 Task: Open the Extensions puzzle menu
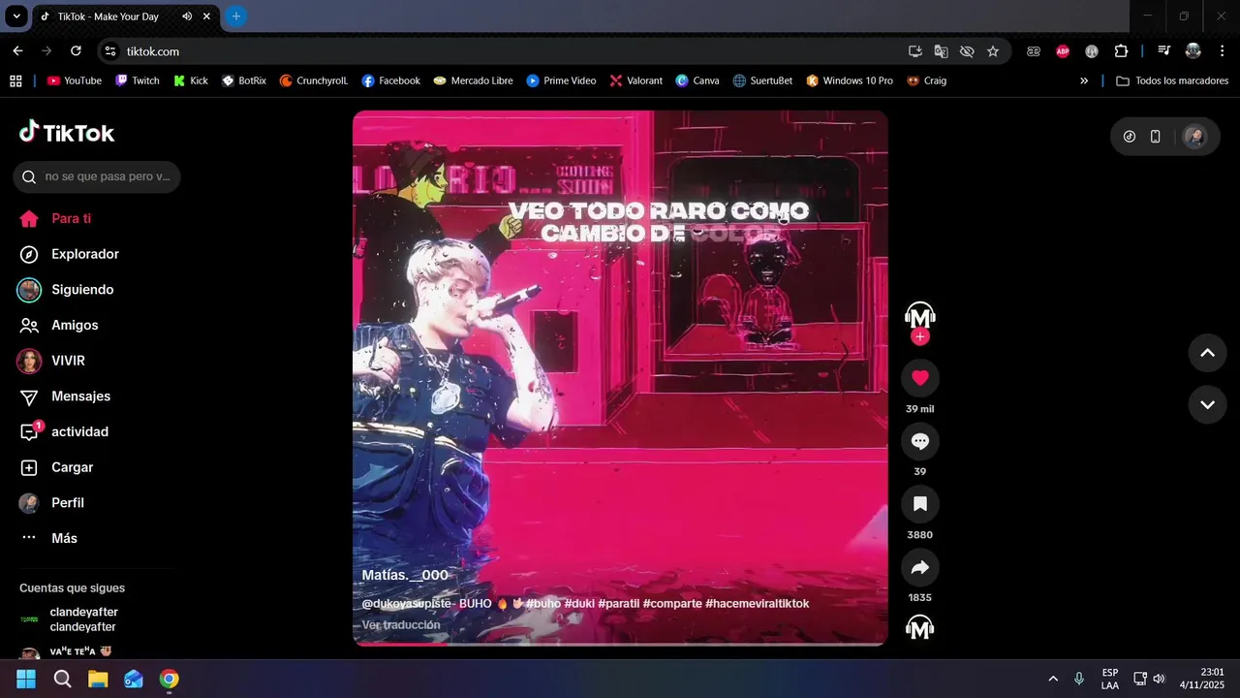point(1121,51)
